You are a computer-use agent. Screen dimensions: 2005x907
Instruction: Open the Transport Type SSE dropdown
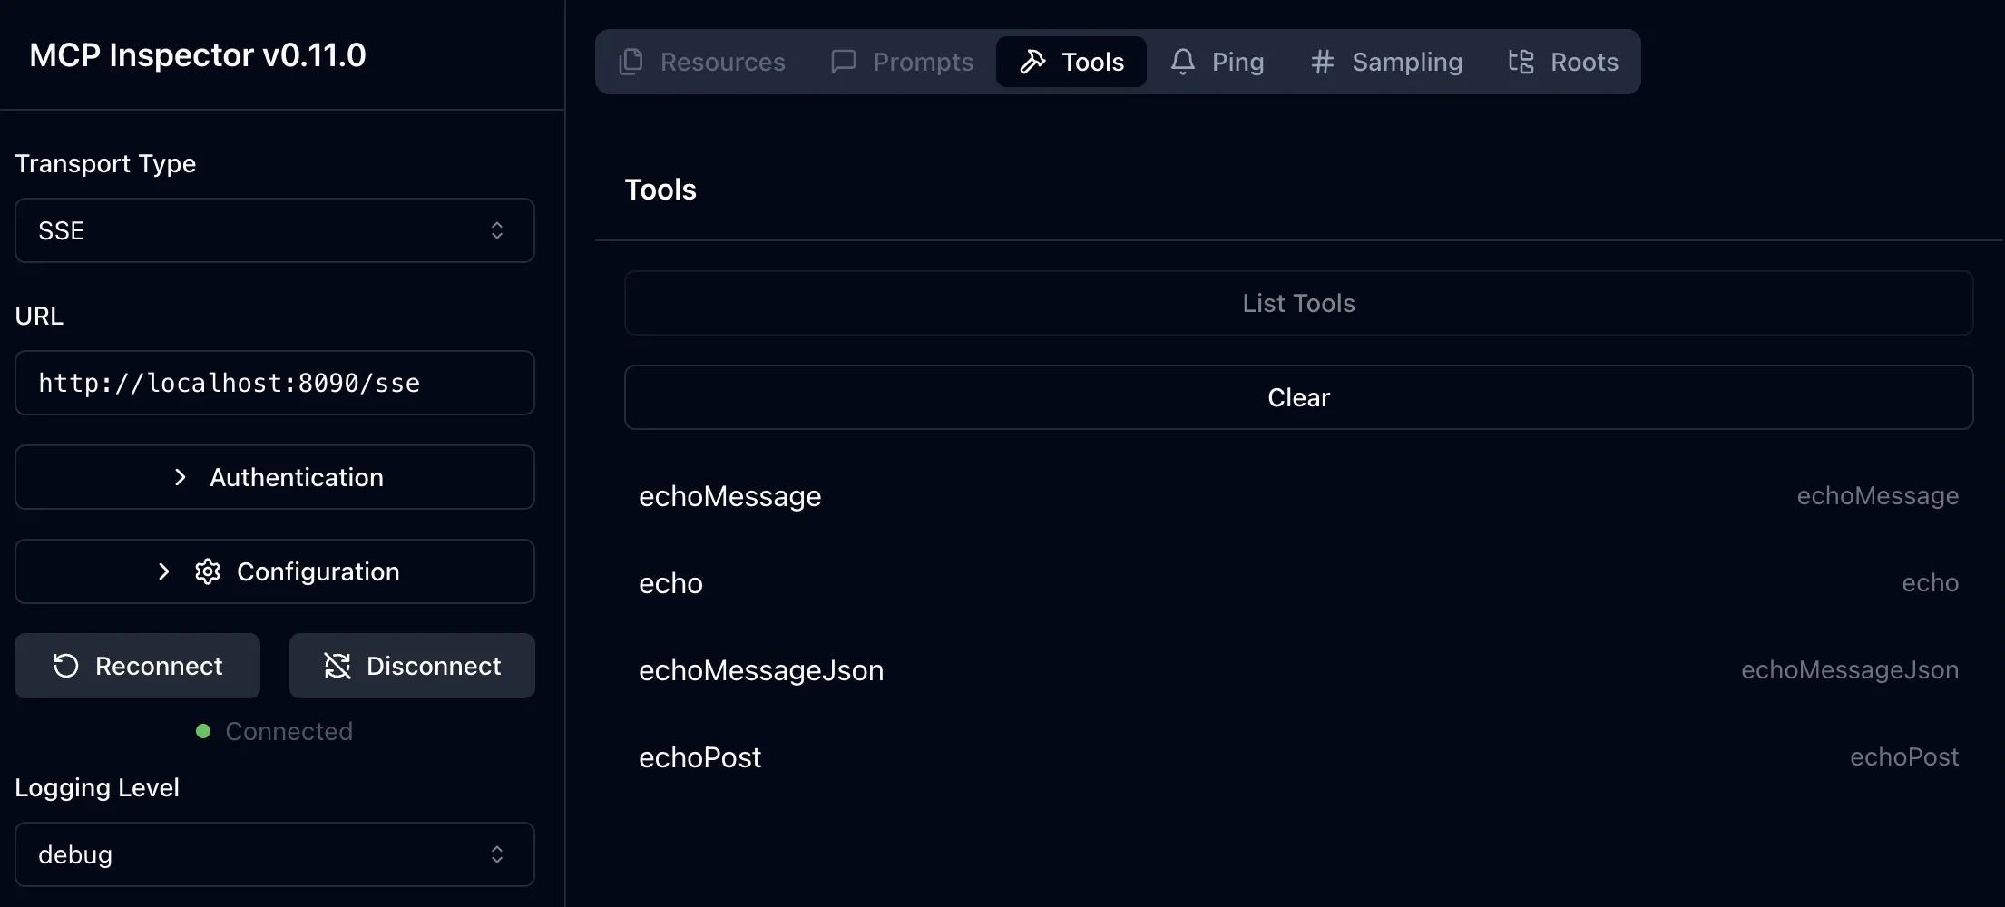tap(274, 230)
